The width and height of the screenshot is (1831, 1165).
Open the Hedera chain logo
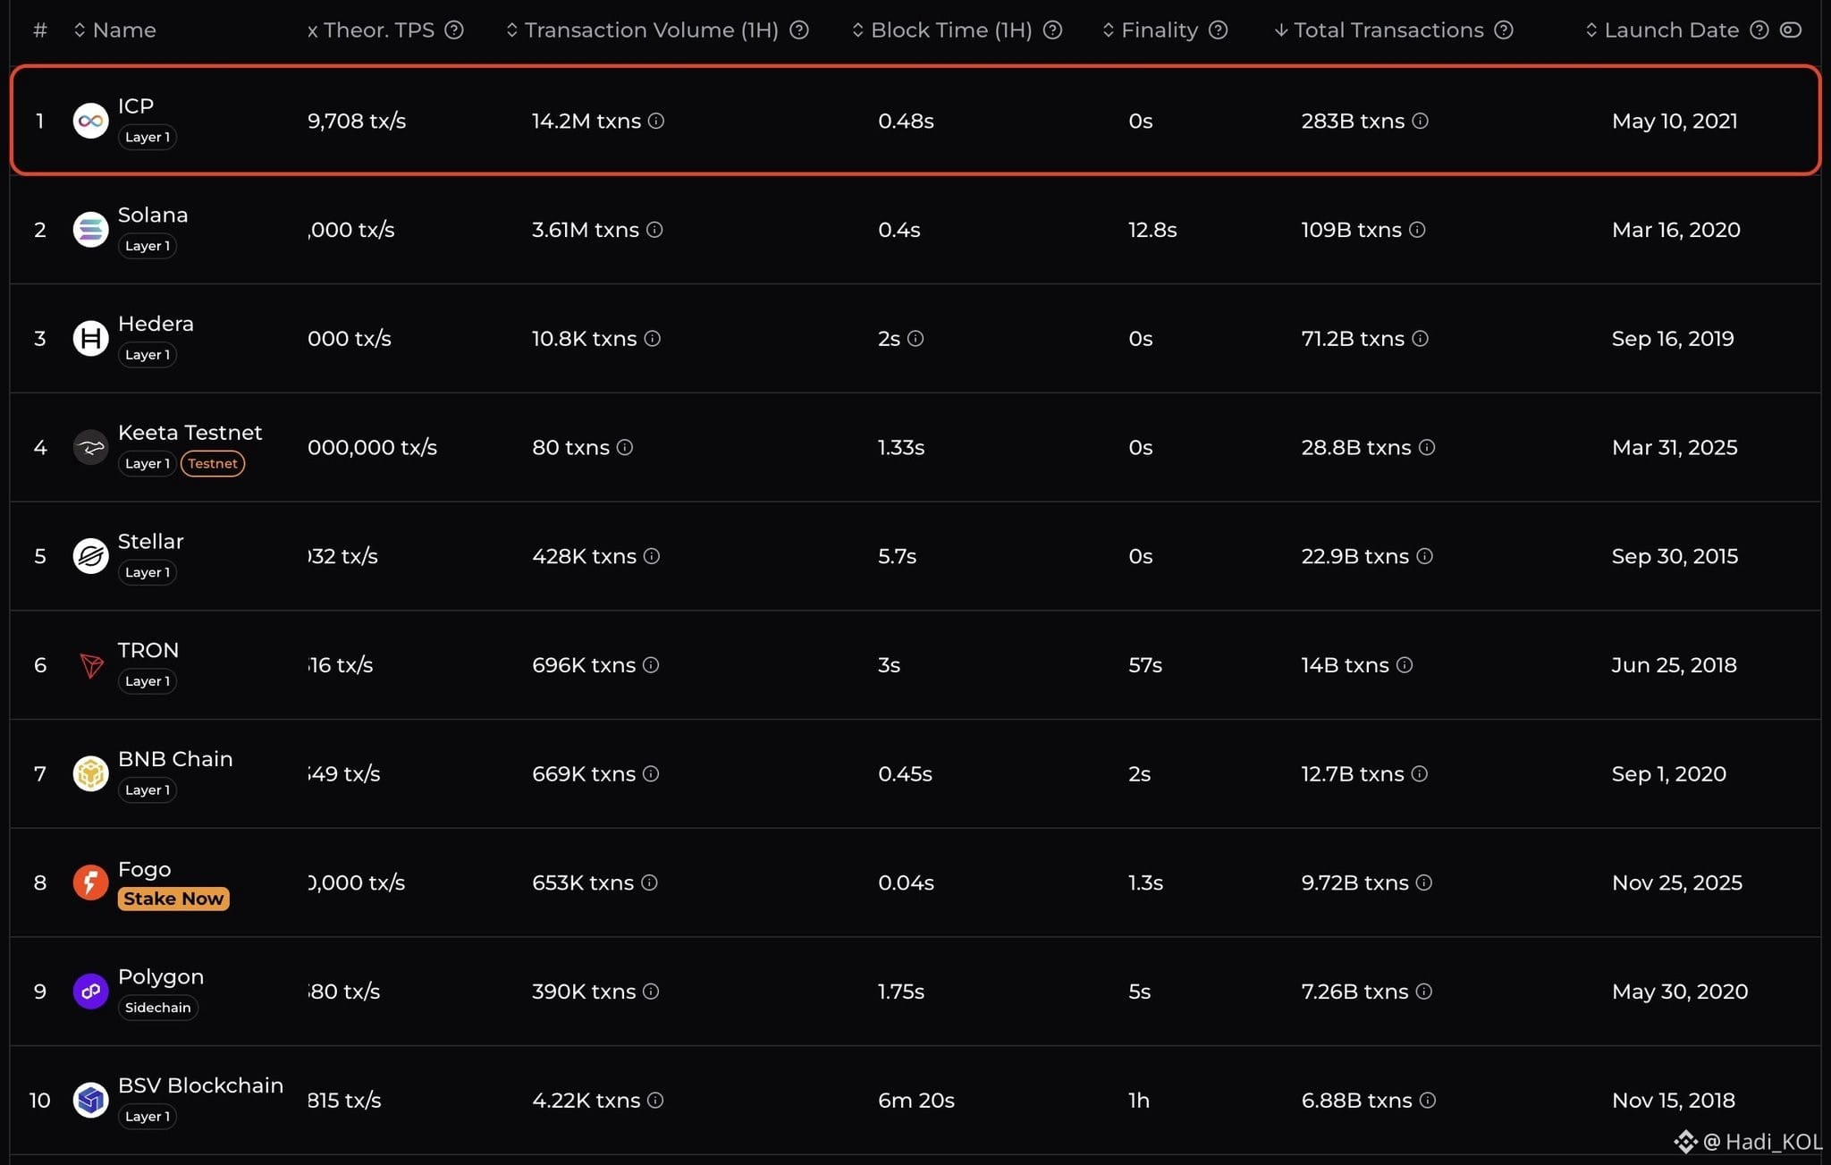point(90,339)
